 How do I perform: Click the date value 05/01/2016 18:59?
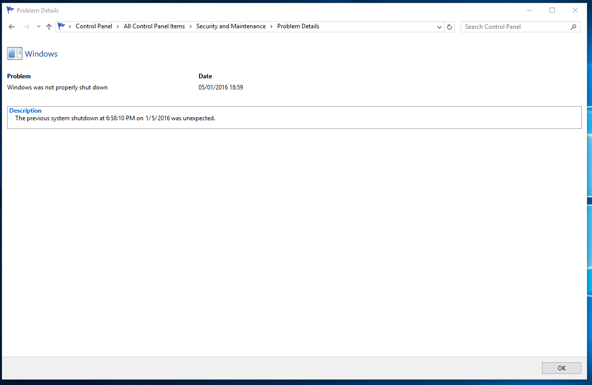[x=221, y=87]
